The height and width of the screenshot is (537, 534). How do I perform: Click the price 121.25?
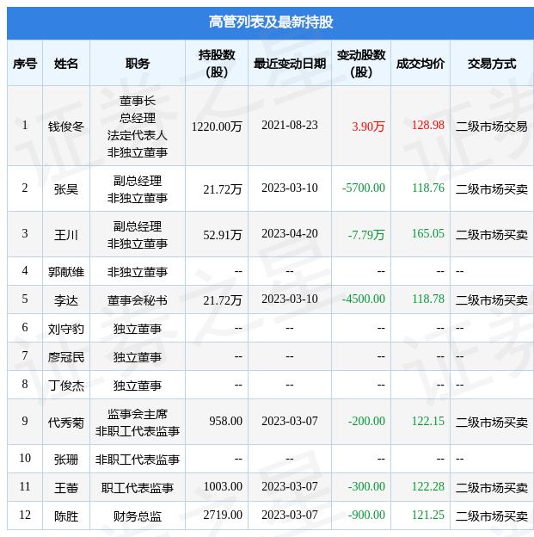pyautogui.click(x=428, y=515)
